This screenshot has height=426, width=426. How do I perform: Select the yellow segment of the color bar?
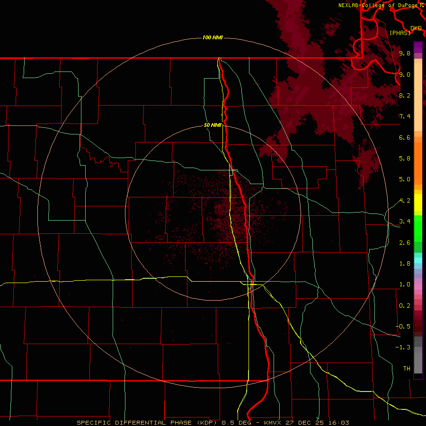(418, 203)
